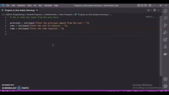
Task: Open the File menu
Action: tap(8, 5)
